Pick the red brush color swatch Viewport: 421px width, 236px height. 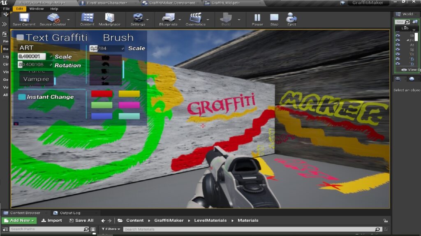coord(102,94)
